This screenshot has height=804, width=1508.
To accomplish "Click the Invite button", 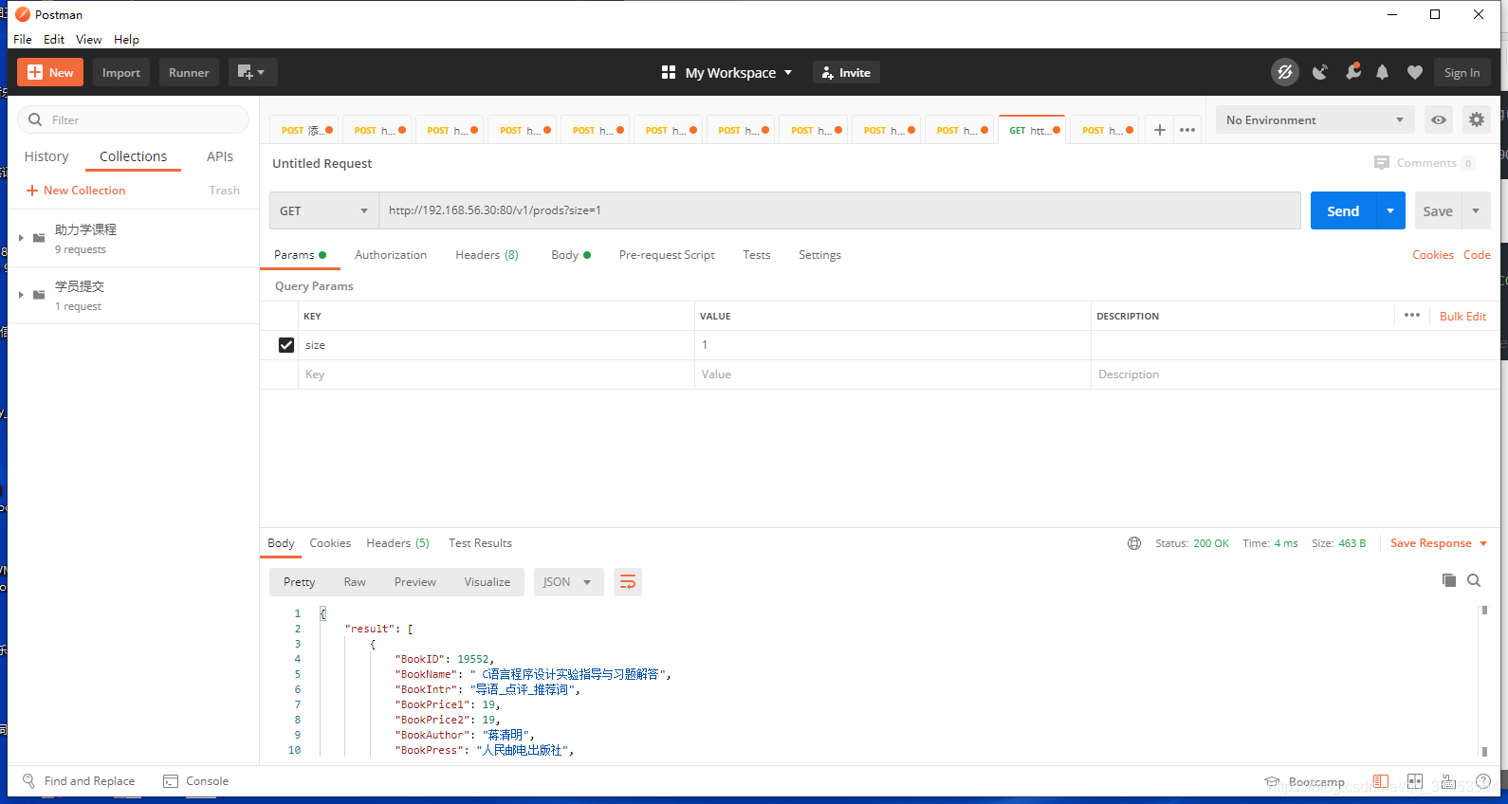I will 846,72.
